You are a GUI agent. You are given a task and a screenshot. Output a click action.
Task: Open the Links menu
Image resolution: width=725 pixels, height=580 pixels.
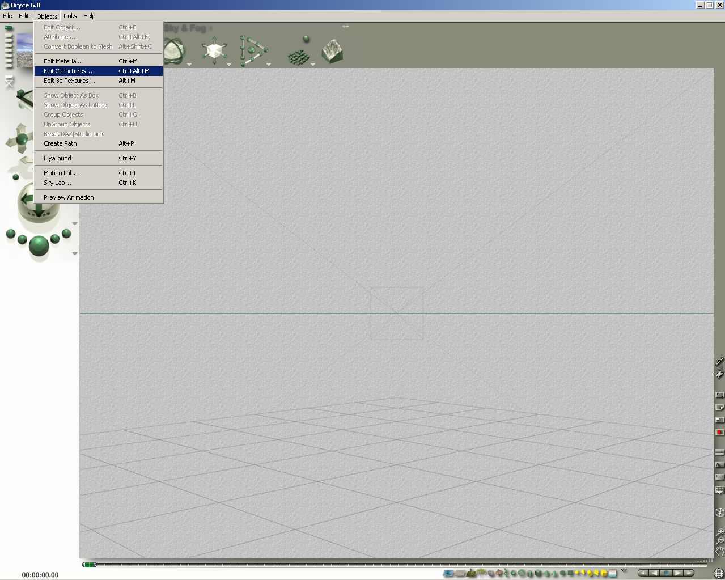[70, 16]
